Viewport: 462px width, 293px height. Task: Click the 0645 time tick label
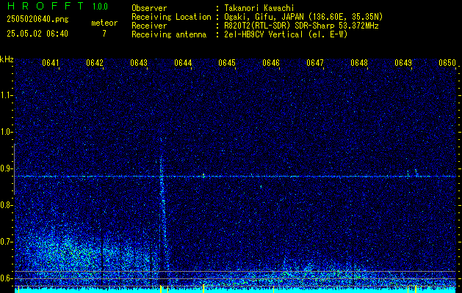coord(226,63)
